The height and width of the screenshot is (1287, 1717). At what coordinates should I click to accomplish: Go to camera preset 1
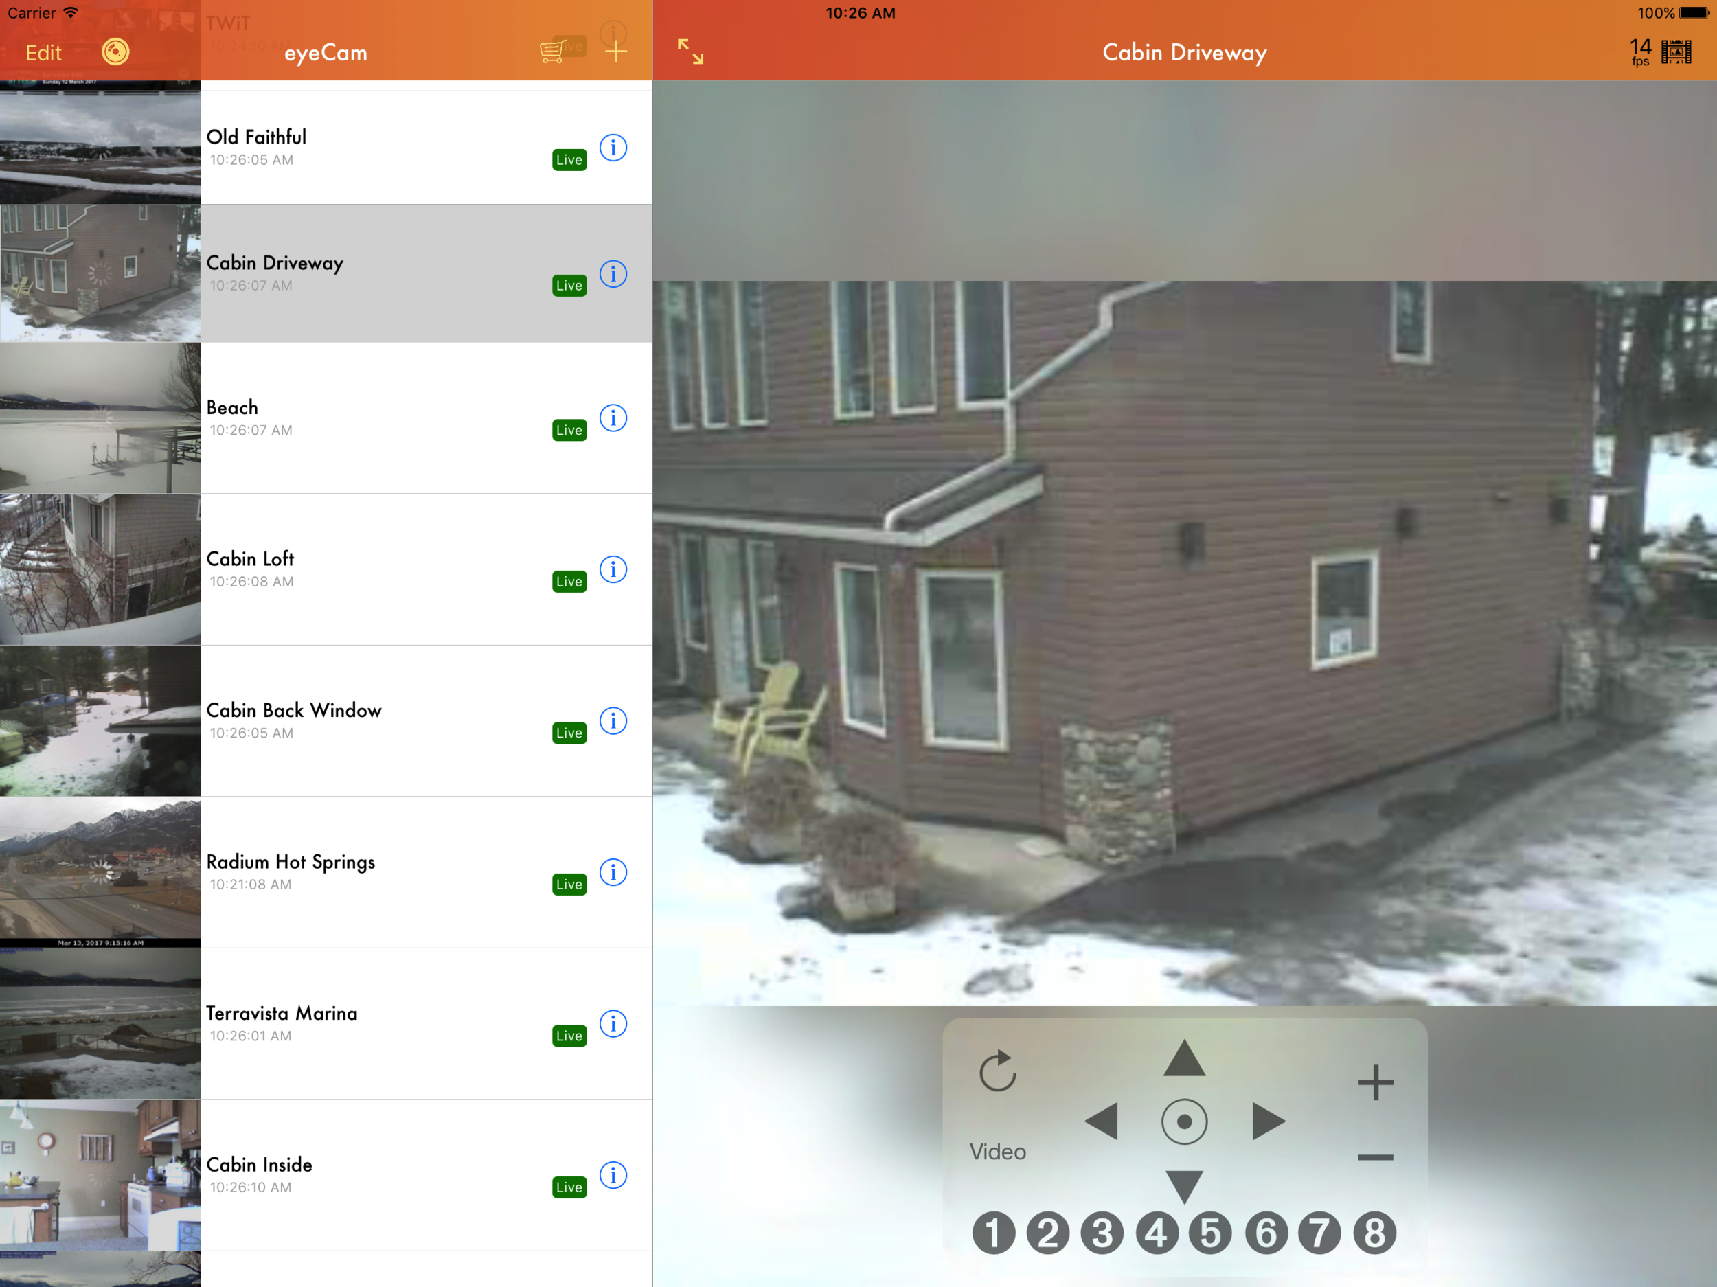[994, 1233]
